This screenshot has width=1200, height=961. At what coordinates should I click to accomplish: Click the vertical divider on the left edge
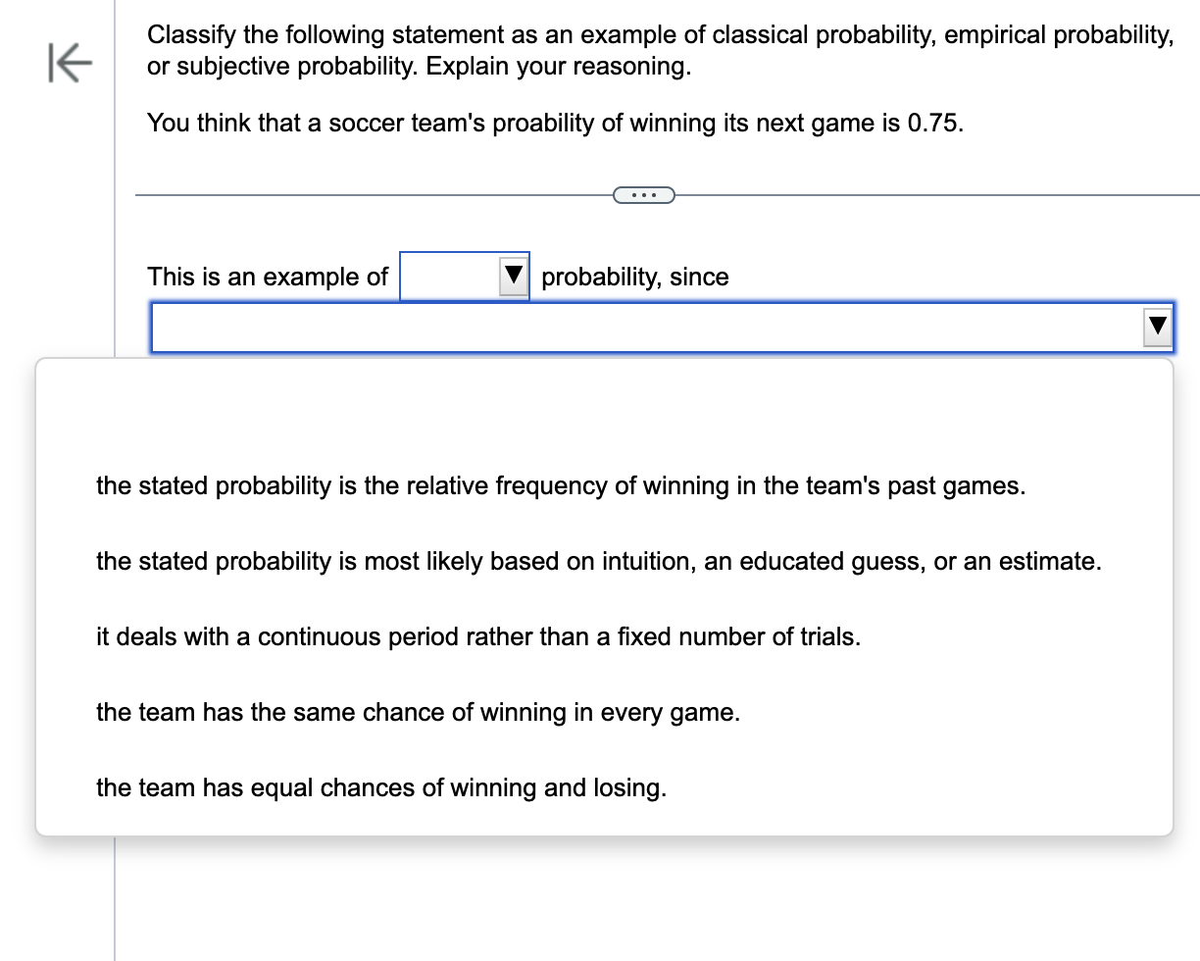click(x=118, y=490)
